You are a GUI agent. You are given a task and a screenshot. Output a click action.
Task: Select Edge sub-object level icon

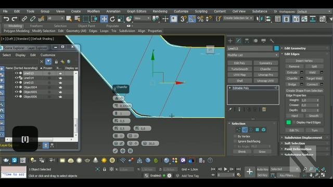tap(245, 129)
